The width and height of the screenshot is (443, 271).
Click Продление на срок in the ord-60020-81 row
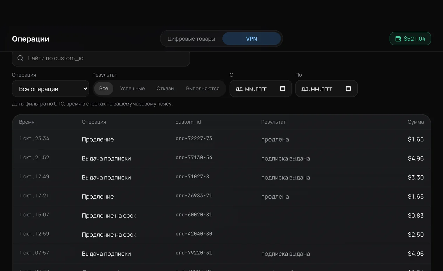coord(109,215)
